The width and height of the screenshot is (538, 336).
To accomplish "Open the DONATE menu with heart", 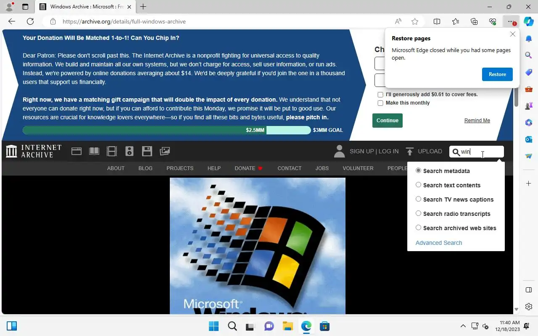I will (x=248, y=168).
